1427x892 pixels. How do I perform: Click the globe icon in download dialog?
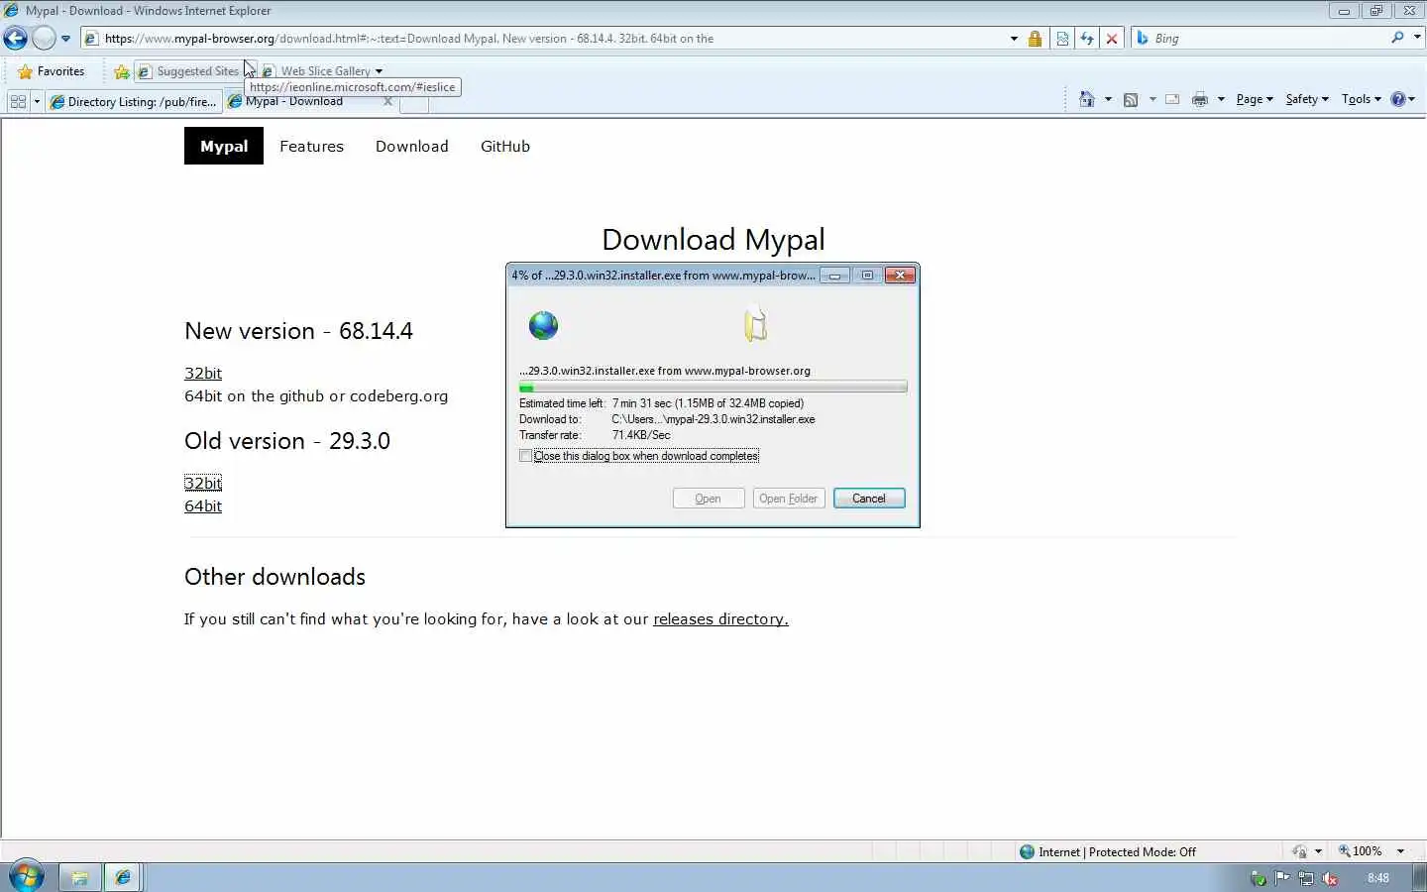543,325
